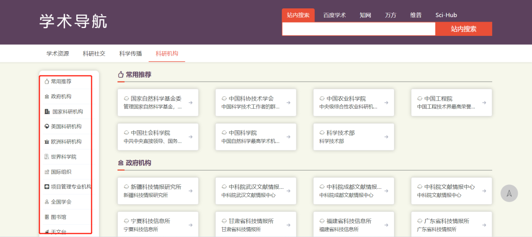This screenshot has width=532, height=237.
Task: Click the 世界科学院 sidebar label
Action: coord(64,157)
